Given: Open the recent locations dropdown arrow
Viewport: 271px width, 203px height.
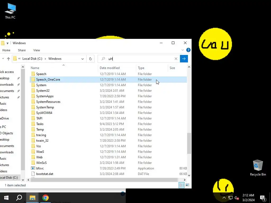Looking at the screenshot, I should [3, 59].
